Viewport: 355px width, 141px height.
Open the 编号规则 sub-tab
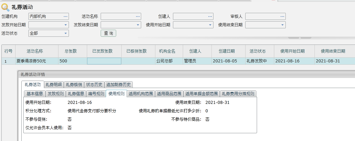pyautogui.click(x=96, y=93)
